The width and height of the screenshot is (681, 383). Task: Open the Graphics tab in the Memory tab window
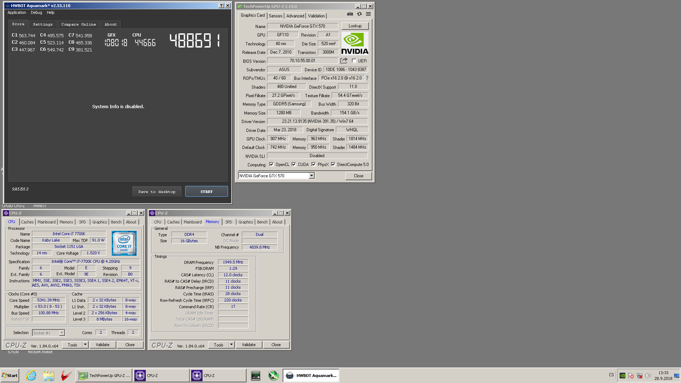(x=246, y=222)
